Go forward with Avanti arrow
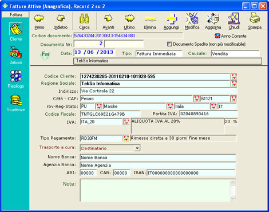 [x=108, y=21]
